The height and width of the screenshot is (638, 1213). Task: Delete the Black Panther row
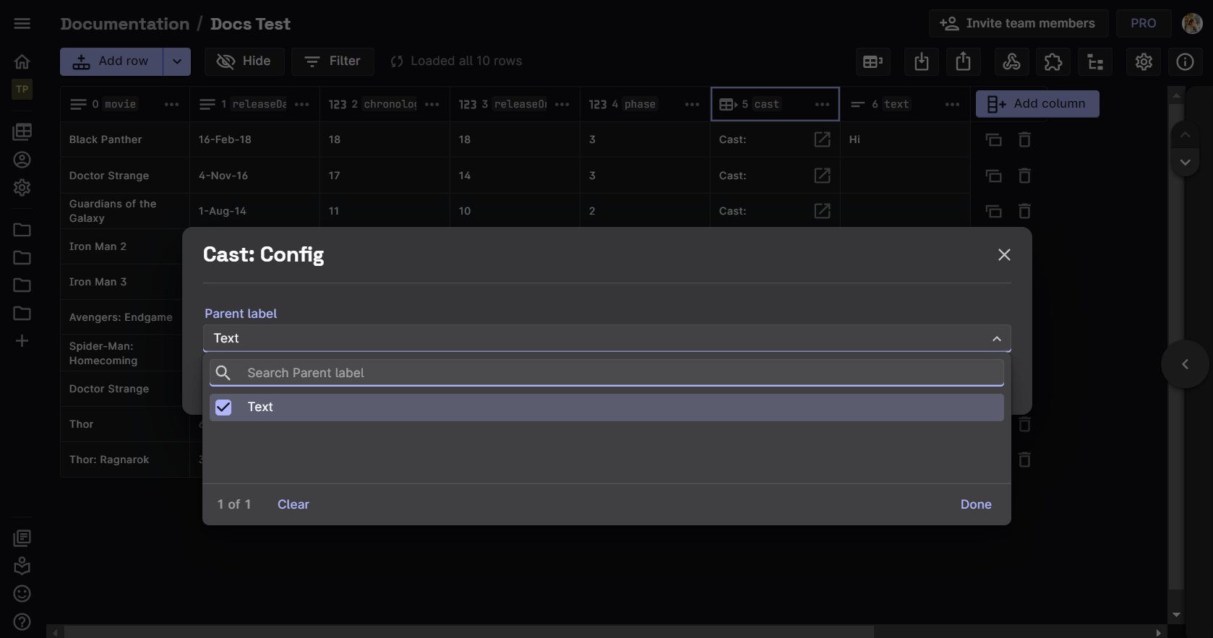[1024, 139]
